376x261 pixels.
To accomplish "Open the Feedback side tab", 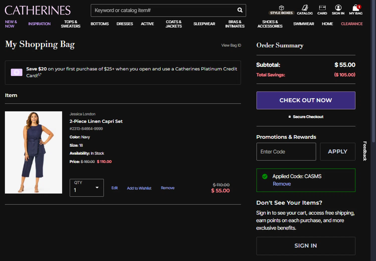I will tap(365, 151).
